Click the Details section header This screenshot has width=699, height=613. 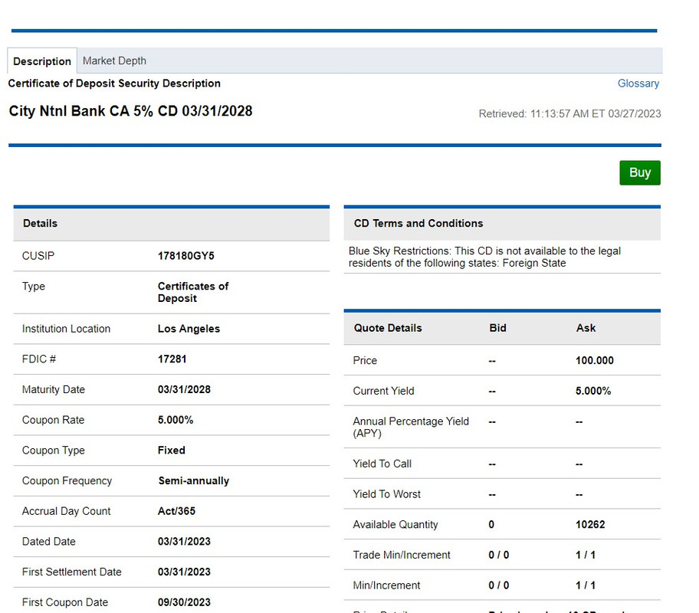point(172,223)
